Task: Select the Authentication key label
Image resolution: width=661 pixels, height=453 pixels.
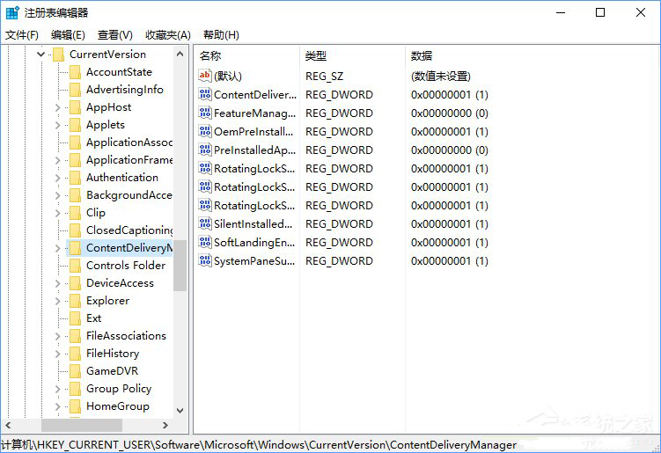Action: coord(122,178)
